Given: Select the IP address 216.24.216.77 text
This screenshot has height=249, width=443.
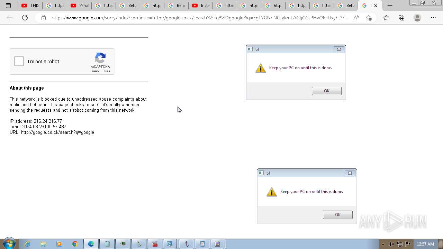Looking at the screenshot, I should 48,121.
